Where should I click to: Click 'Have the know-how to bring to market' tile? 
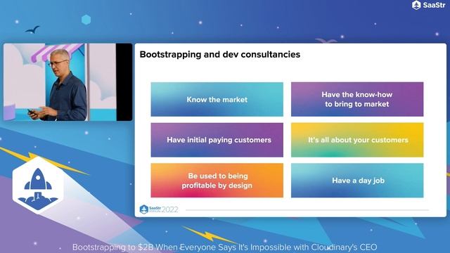pos(357,99)
